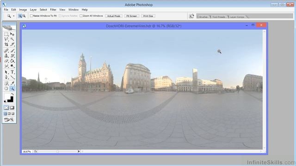Select the History Brush tool

[12, 56]
